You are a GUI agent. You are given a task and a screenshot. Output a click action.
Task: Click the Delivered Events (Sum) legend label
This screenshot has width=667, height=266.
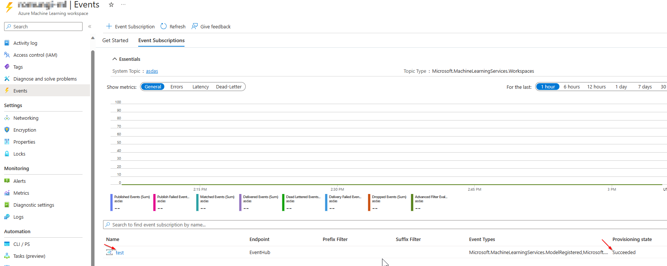point(261,197)
